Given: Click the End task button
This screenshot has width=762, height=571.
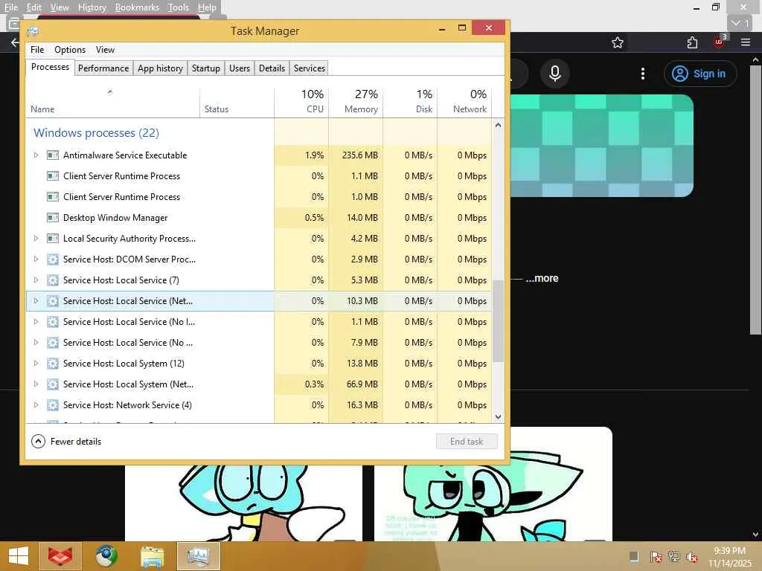Looking at the screenshot, I should pos(467,442).
